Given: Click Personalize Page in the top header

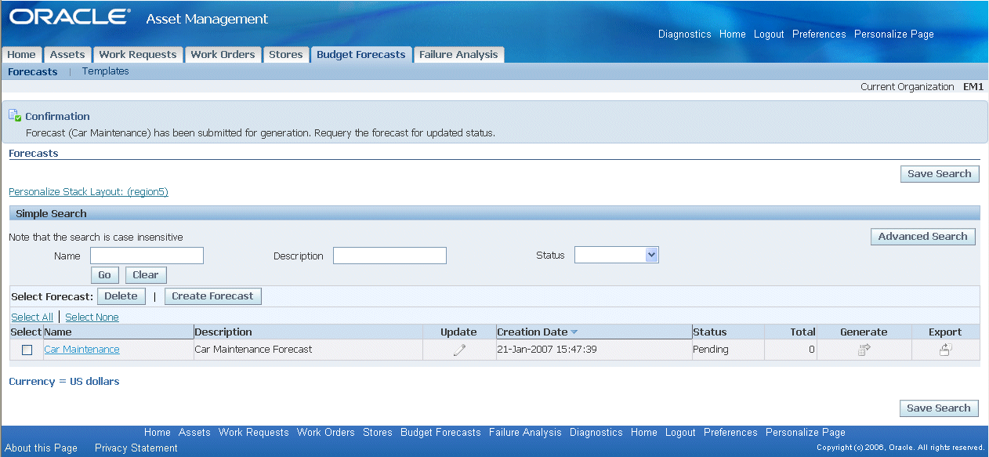Looking at the screenshot, I should click(x=894, y=34).
